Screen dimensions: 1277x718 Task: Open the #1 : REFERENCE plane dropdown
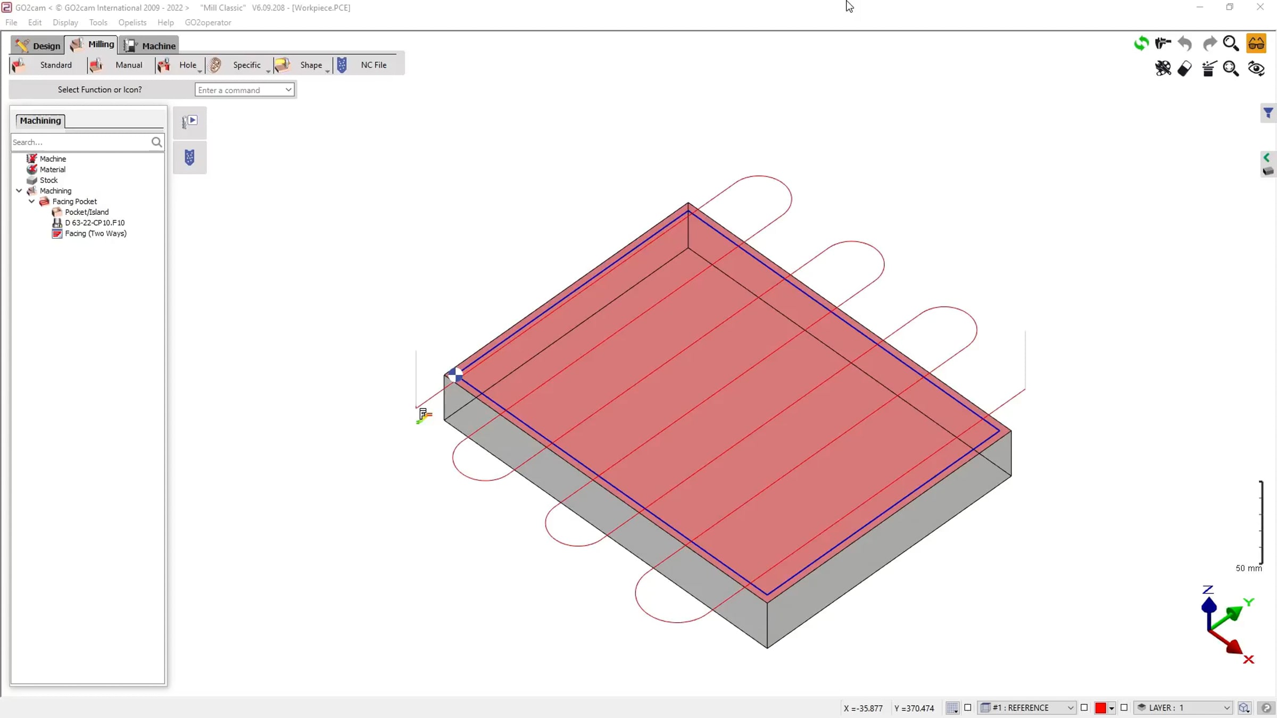(1027, 707)
